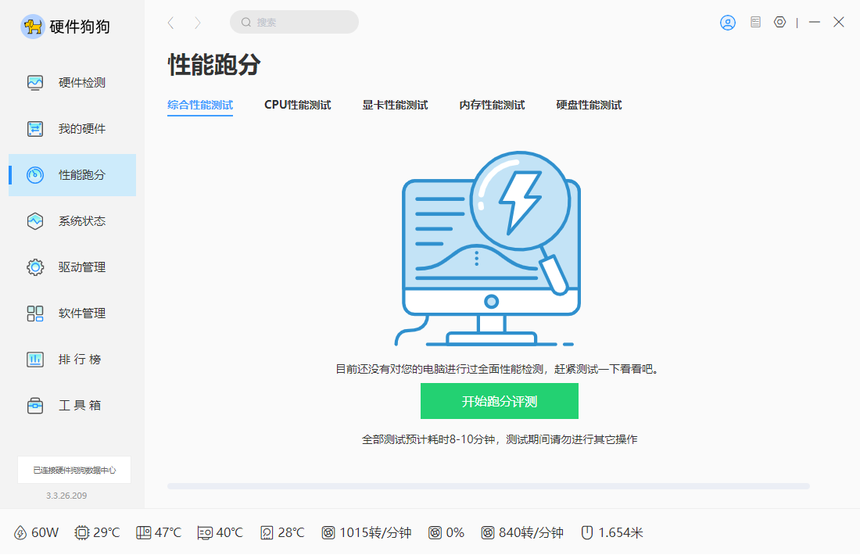The width and height of the screenshot is (860, 555).
Task: Select the 排行榜 sidebar icon
Action: point(34,359)
